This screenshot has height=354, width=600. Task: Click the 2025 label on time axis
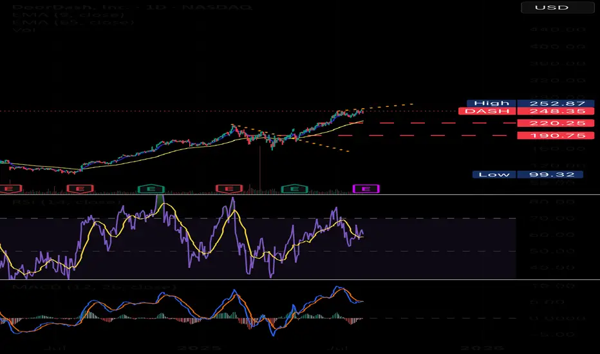coord(200,348)
